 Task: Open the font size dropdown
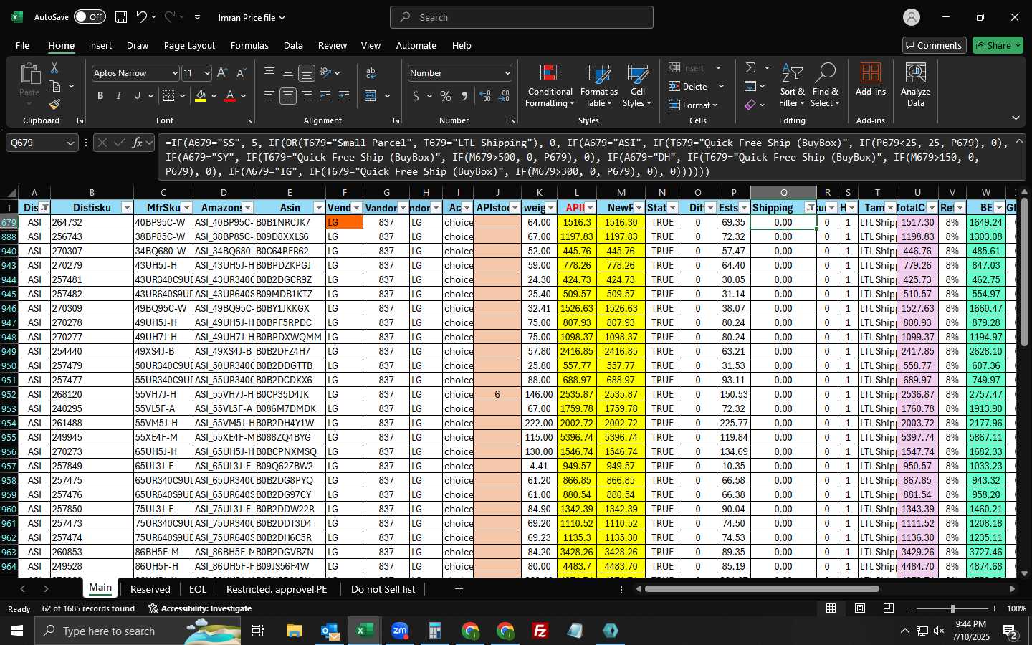point(207,73)
